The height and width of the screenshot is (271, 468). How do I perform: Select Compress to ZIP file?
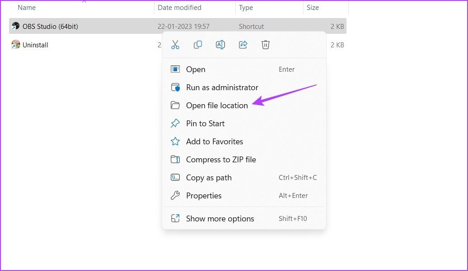(x=221, y=160)
